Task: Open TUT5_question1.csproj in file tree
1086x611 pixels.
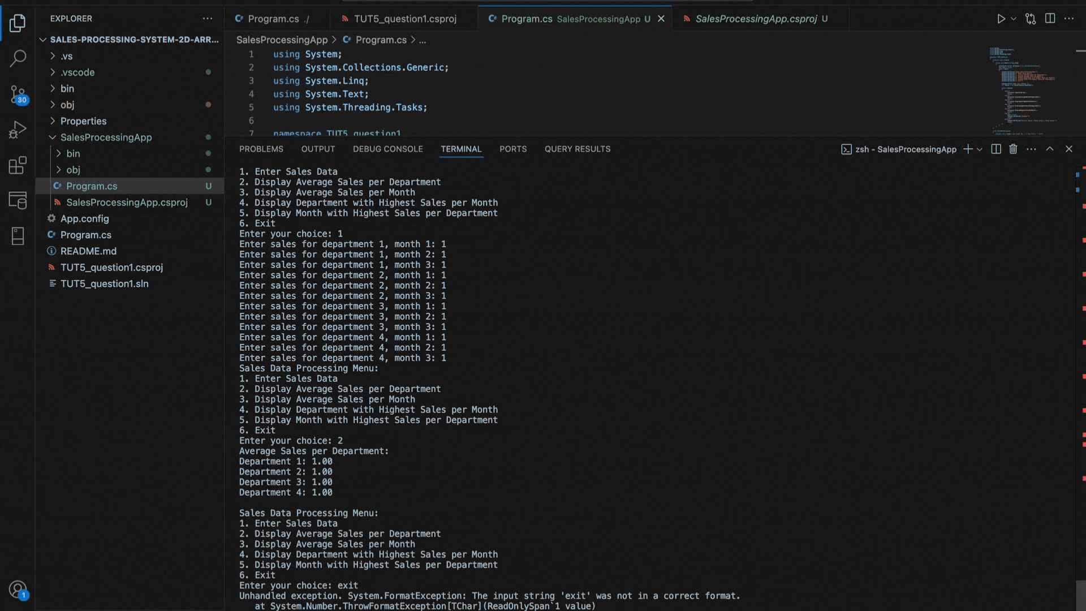Action: pyautogui.click(x=130, y=268)
